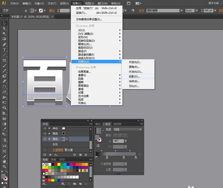The width and height of the screenshot is (223, 188).
Task: Open the 基本功能 workspace switcher
Action: (x=214, y=3)
